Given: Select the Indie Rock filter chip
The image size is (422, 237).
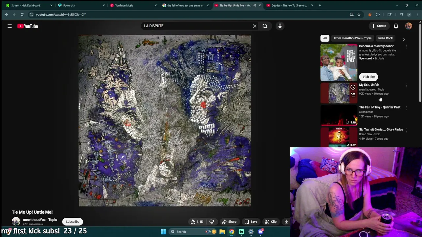Looking at the screenshot, I should click(x=385, y=38).
